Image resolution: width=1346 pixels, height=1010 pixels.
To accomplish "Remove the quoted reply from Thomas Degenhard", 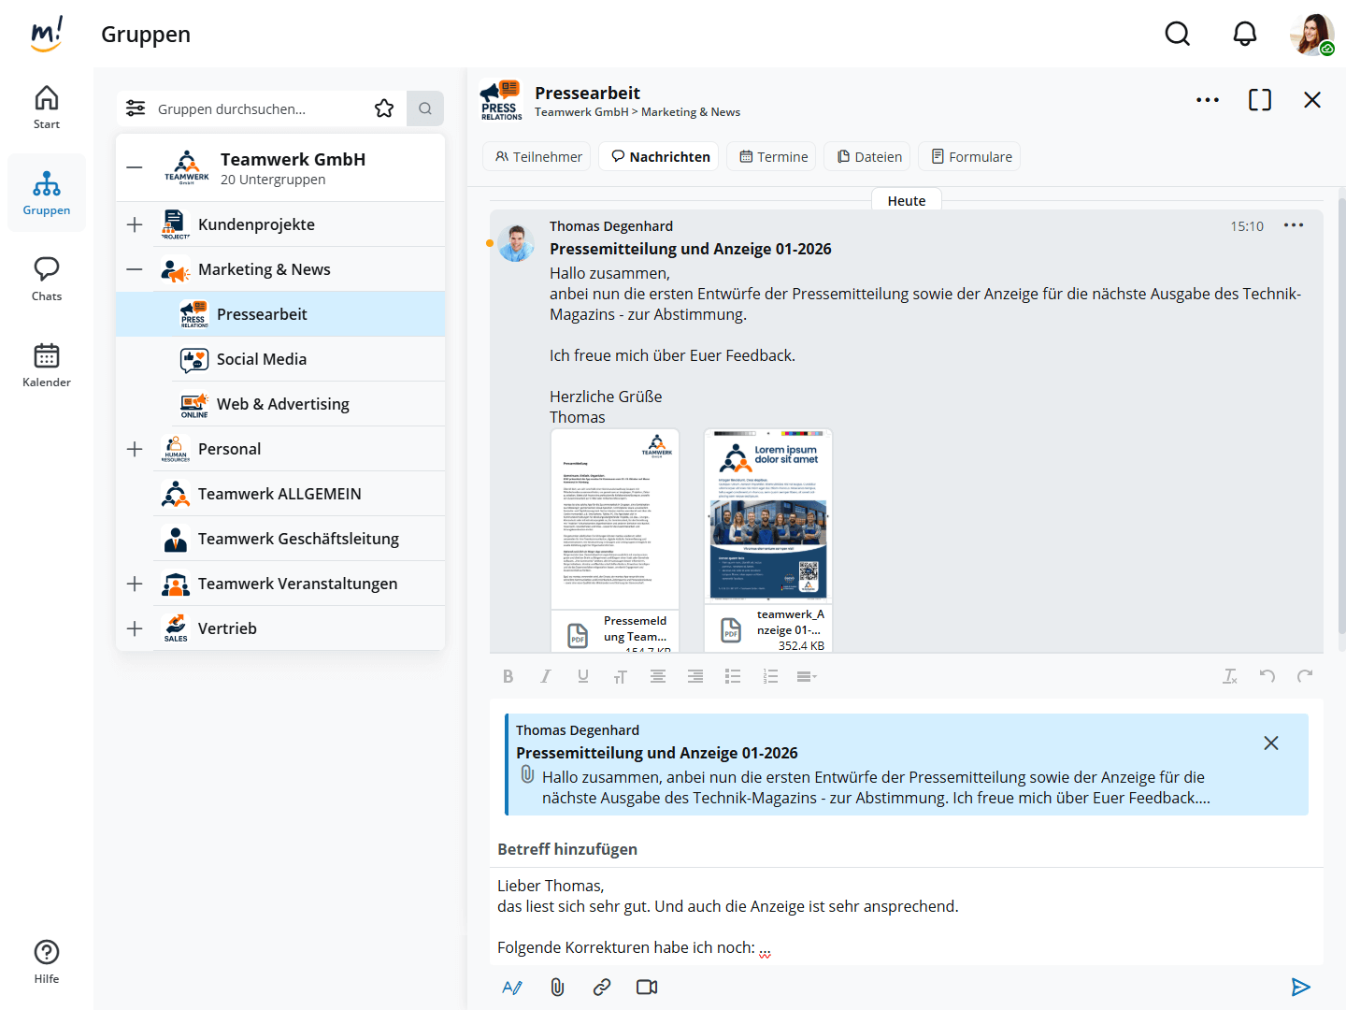I will (x=1270, y=743).
